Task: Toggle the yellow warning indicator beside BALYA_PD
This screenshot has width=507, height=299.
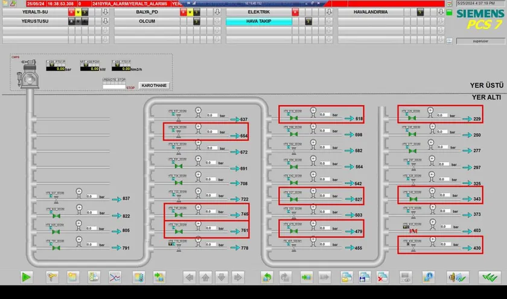Action: pyautogui.click(x=190, y=12)
